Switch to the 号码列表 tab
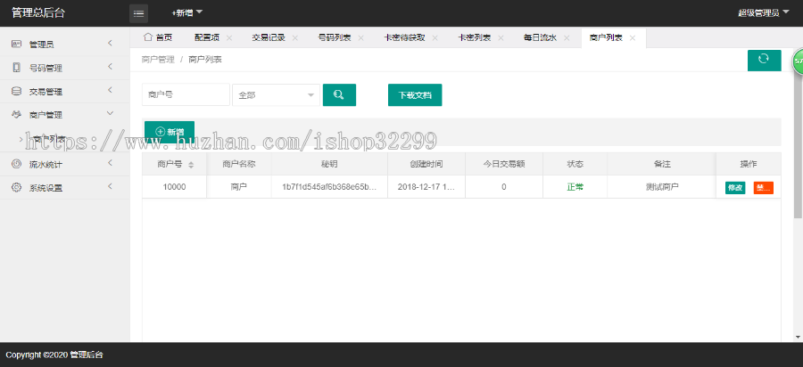 pos(335,37)
